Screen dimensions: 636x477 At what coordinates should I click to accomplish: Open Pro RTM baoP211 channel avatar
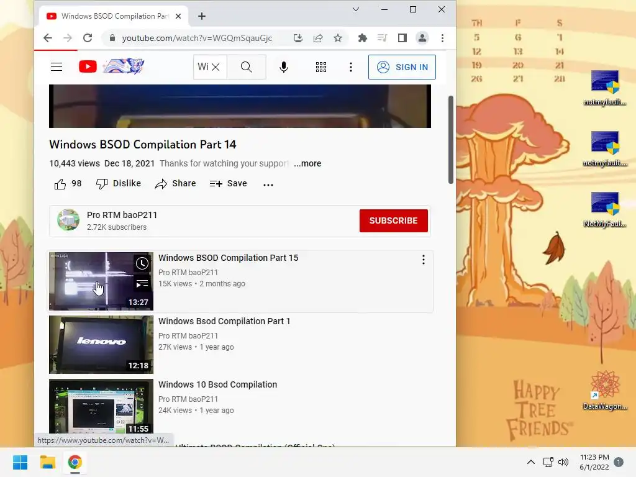pyautogui.click(x=68, y=220)
